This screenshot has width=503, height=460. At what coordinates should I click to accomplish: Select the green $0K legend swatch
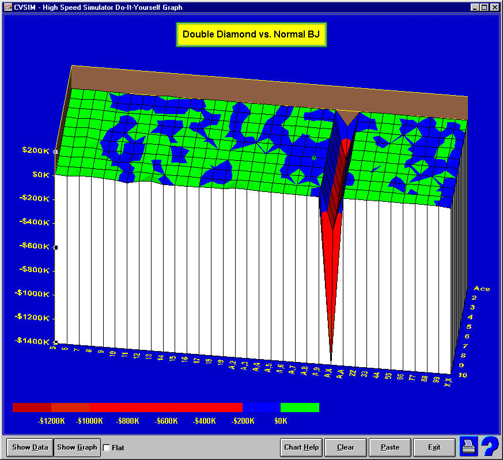point(300,408)
